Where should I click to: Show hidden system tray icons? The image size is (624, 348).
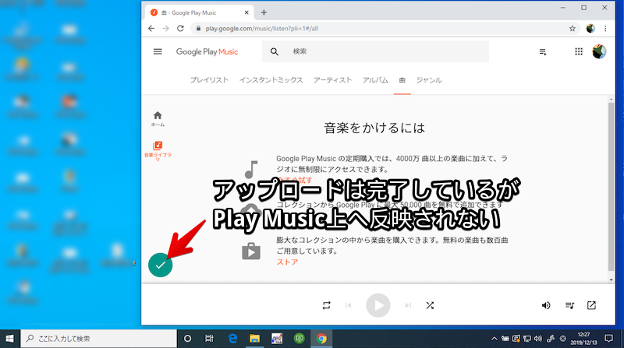pyautogui.click(x=494, y=339)
